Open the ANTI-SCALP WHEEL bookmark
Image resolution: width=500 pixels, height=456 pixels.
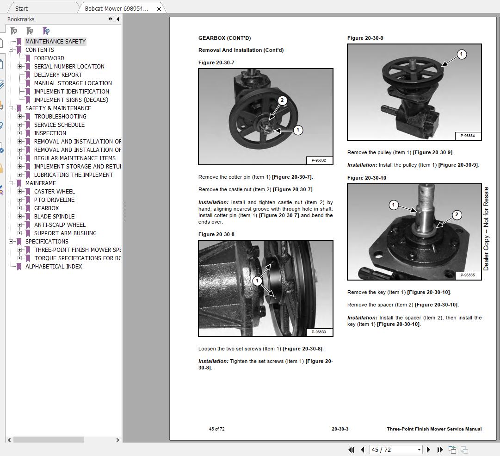coord(60,225)
